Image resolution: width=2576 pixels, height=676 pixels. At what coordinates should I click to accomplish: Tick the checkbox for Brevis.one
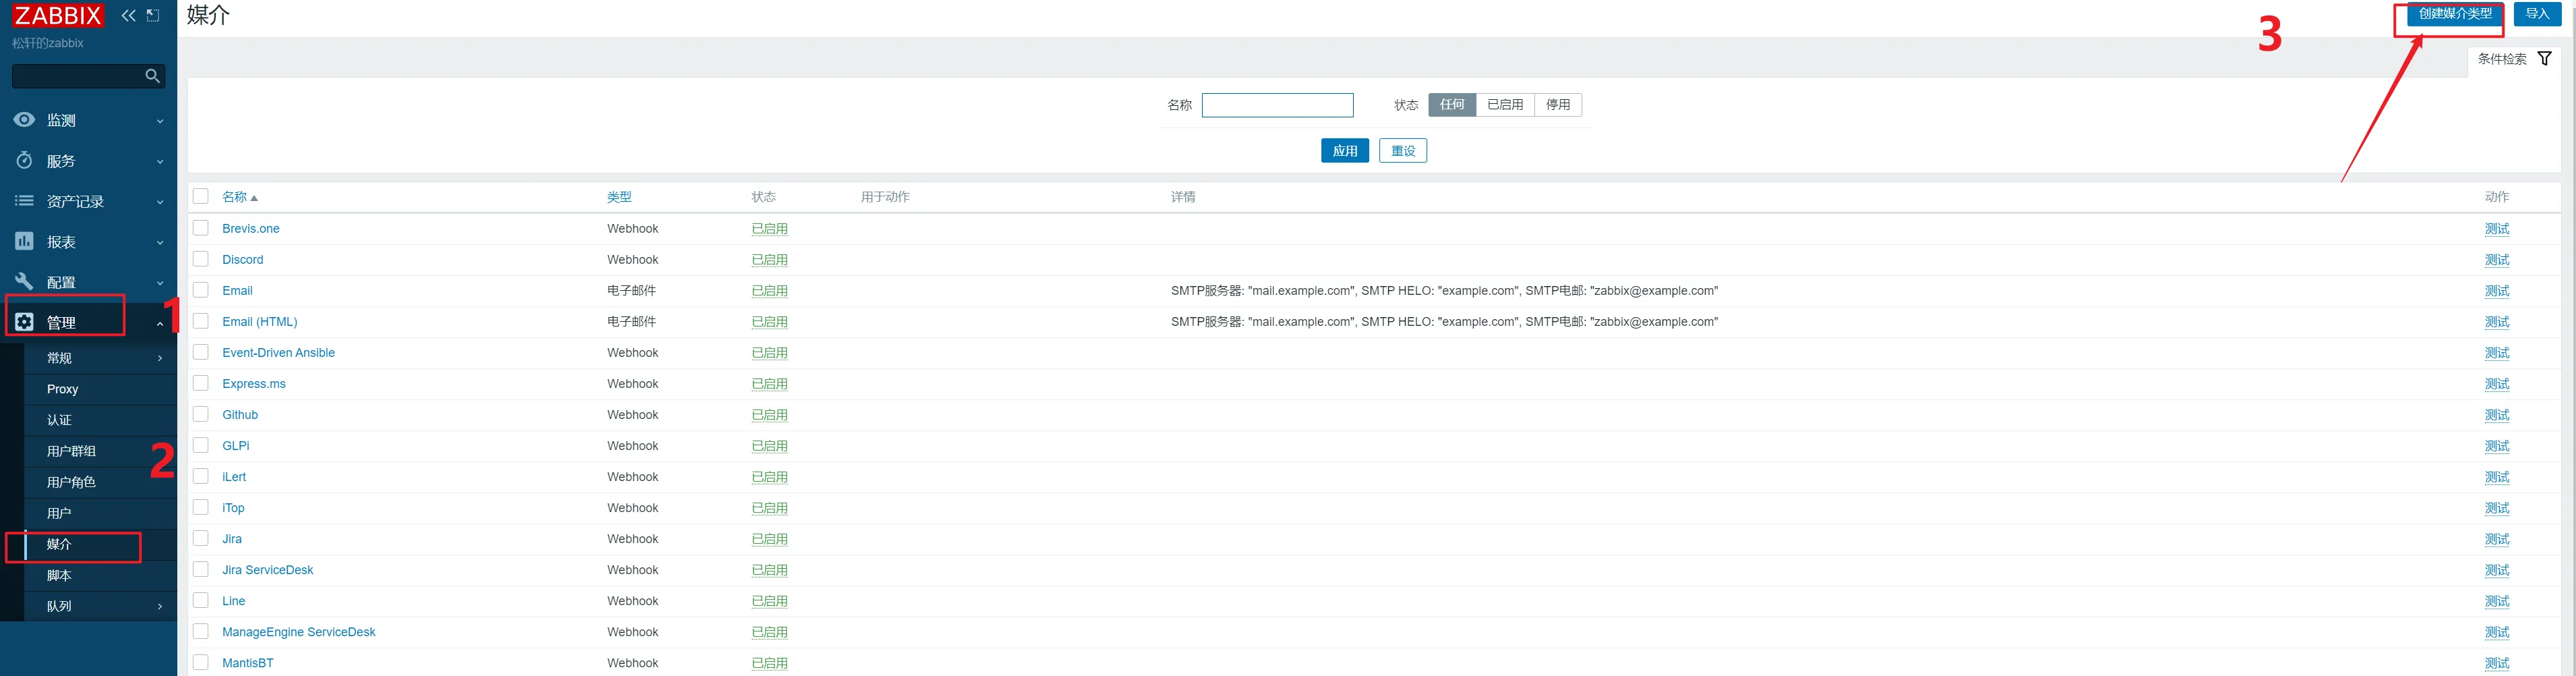point(201,228)
